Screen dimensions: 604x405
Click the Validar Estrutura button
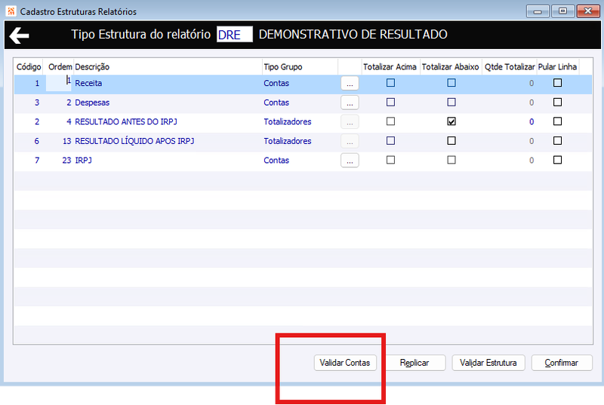[488, 363]
